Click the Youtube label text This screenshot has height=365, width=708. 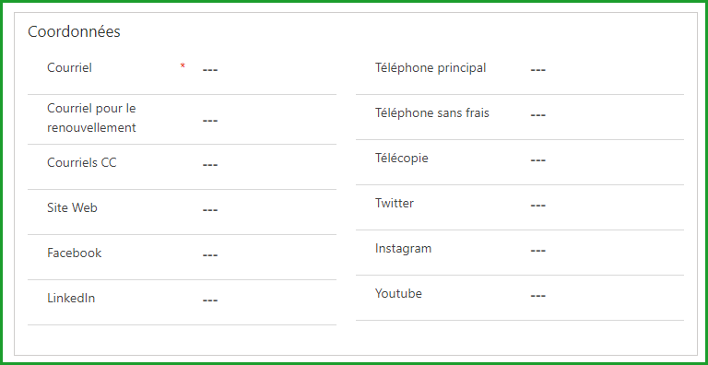pyautogui.click(x=398, y=294)
